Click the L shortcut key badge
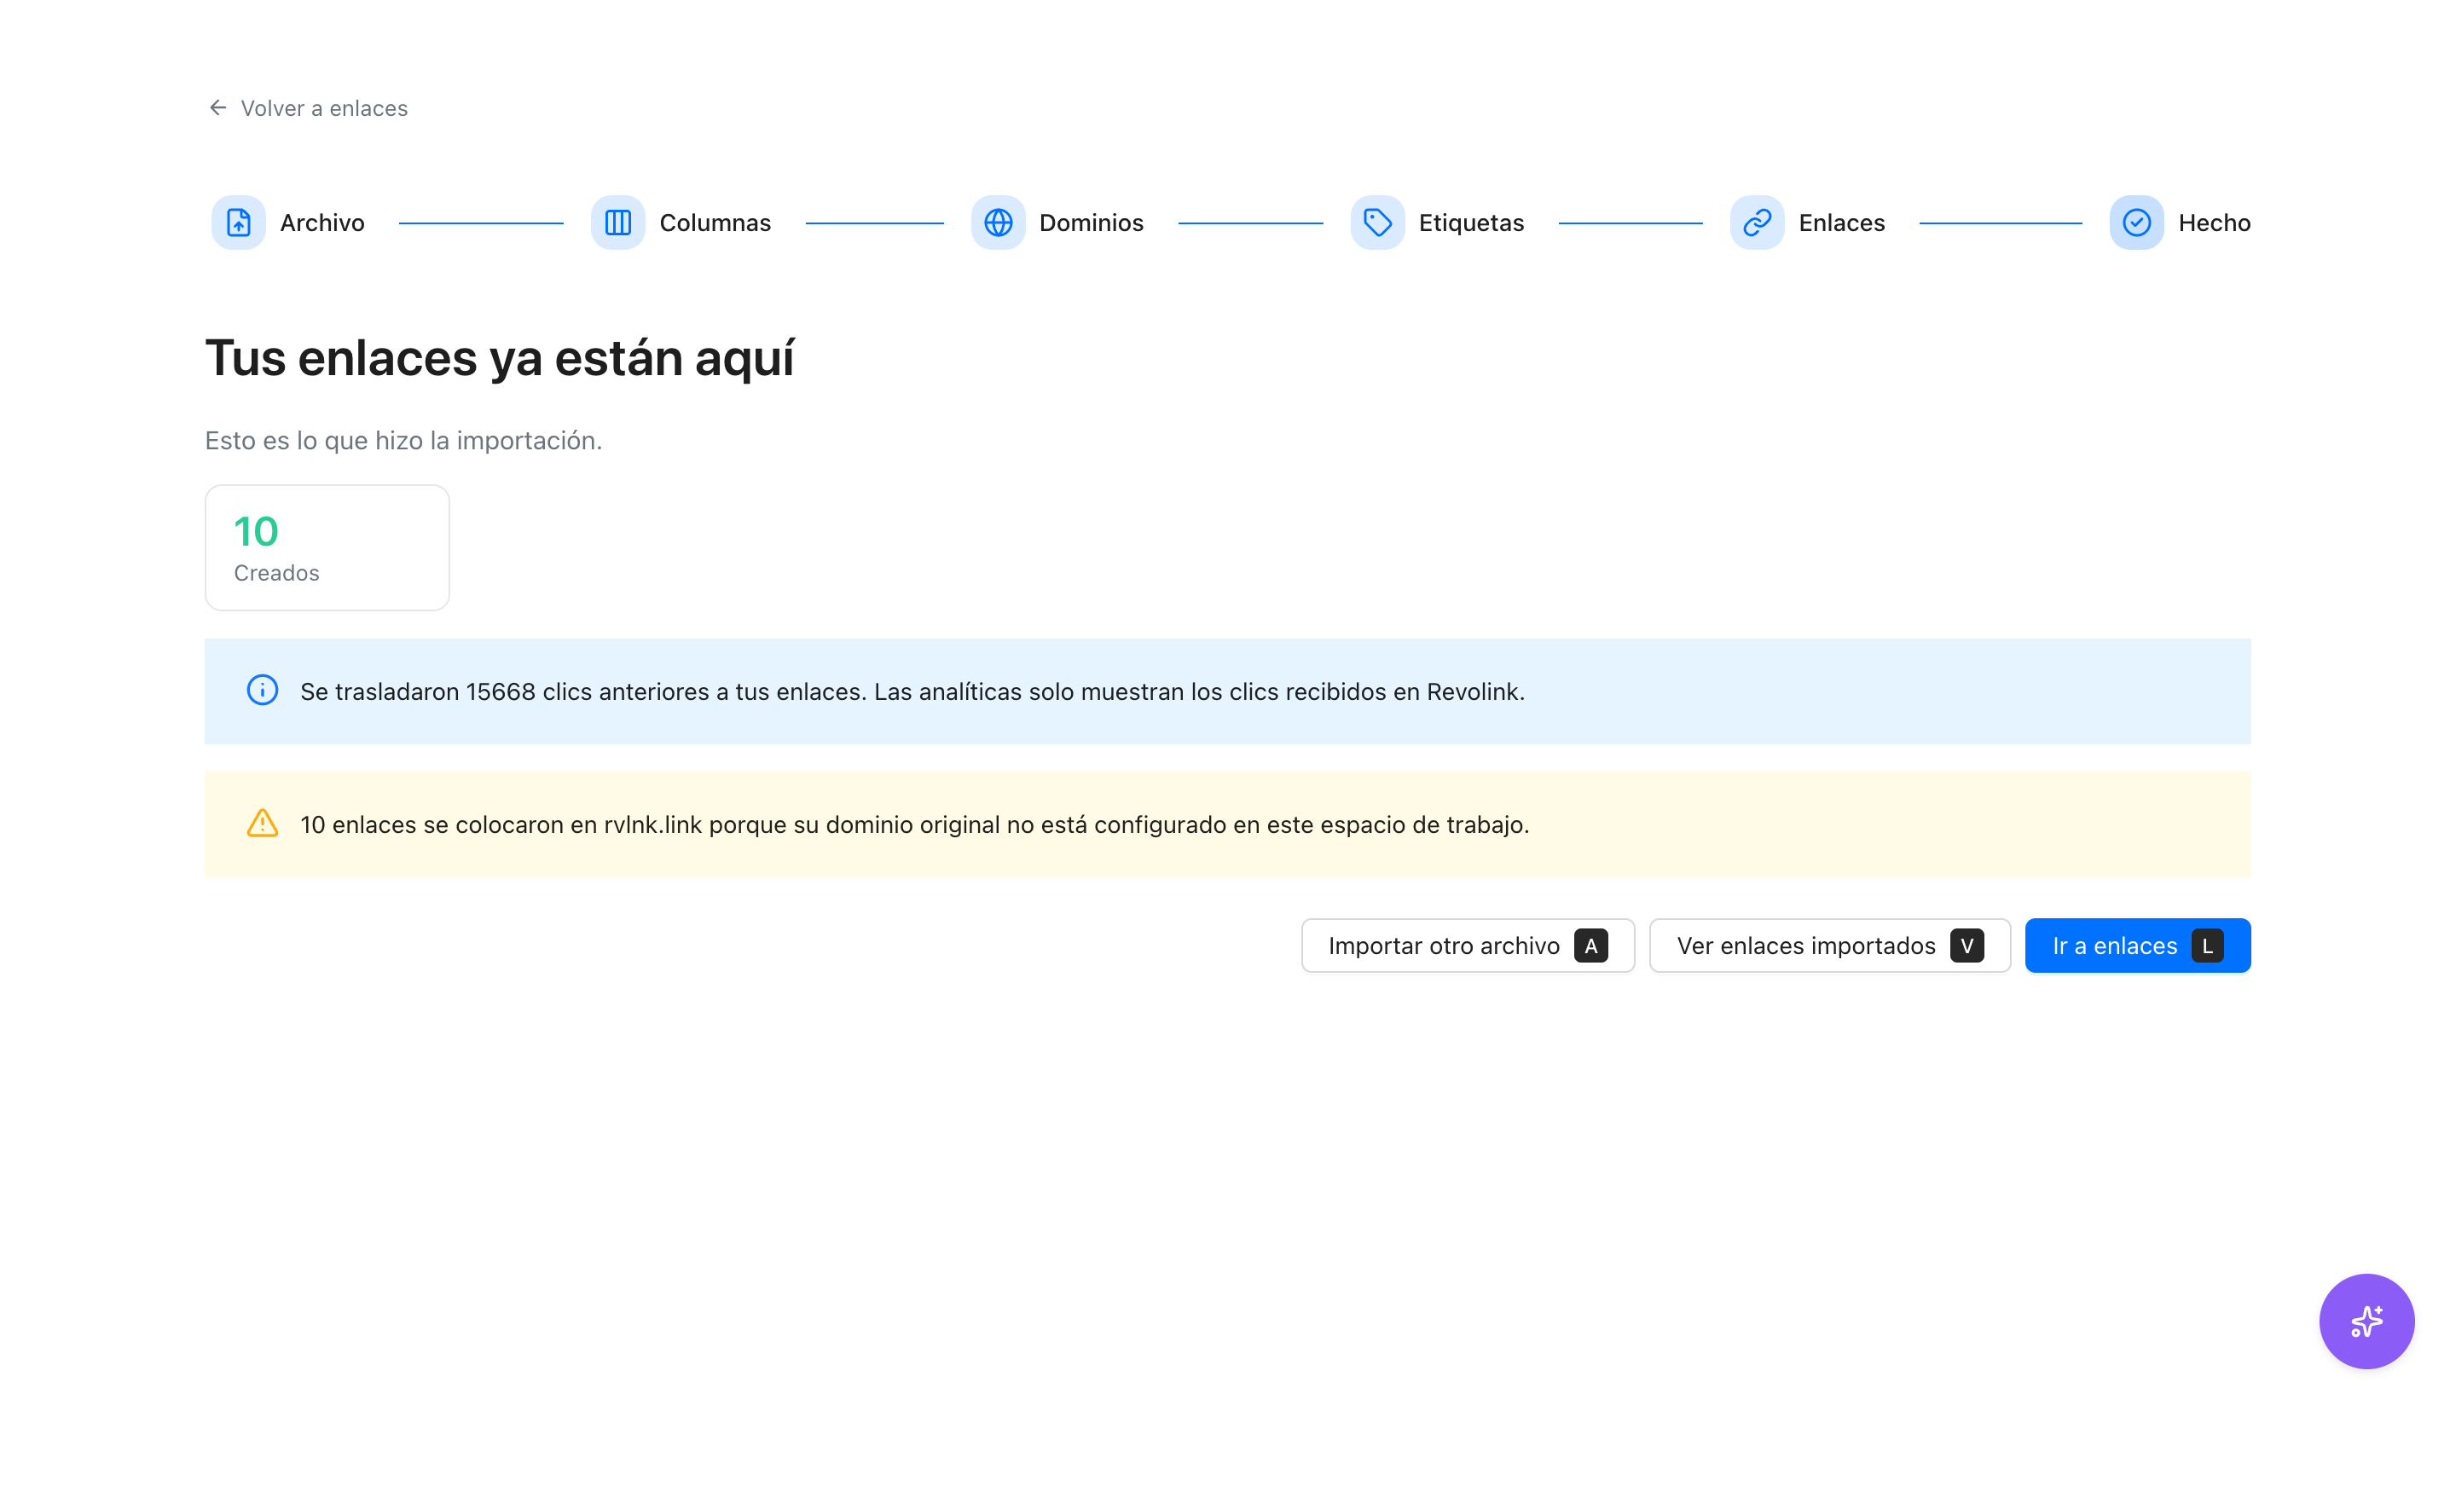The image size is (2456, 1492). coord(2208,945)
